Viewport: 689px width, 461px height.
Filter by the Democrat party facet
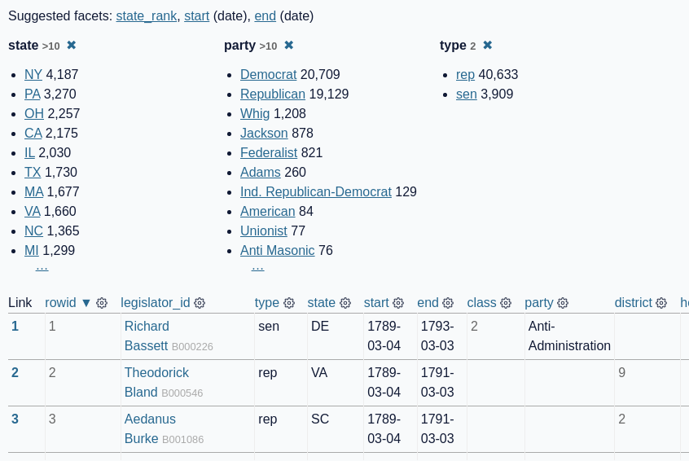[269, 75]
